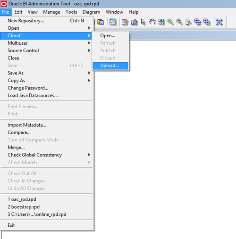236x239 pixels.
Task: Select the hand pan tool icon
Action: 152,22
